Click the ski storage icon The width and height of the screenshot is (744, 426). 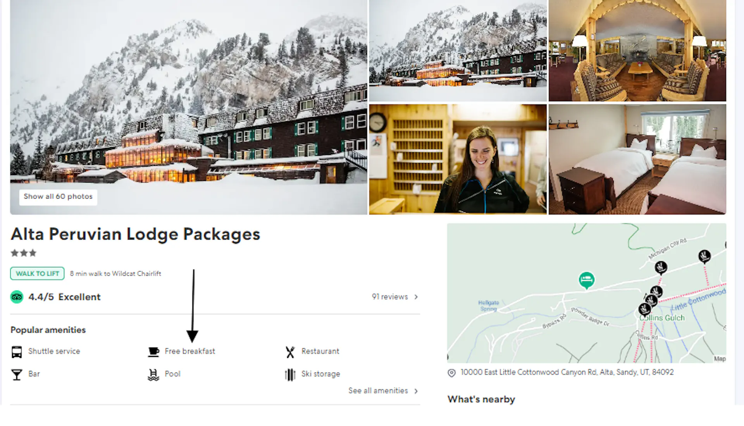pyautogui.click(x=290, y=374)
